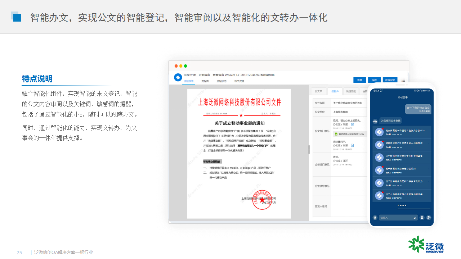Tap the profile icon at phone bottom right
This screenshot has width=461, height=259.
pyautogui.click(x=429, y=218)
